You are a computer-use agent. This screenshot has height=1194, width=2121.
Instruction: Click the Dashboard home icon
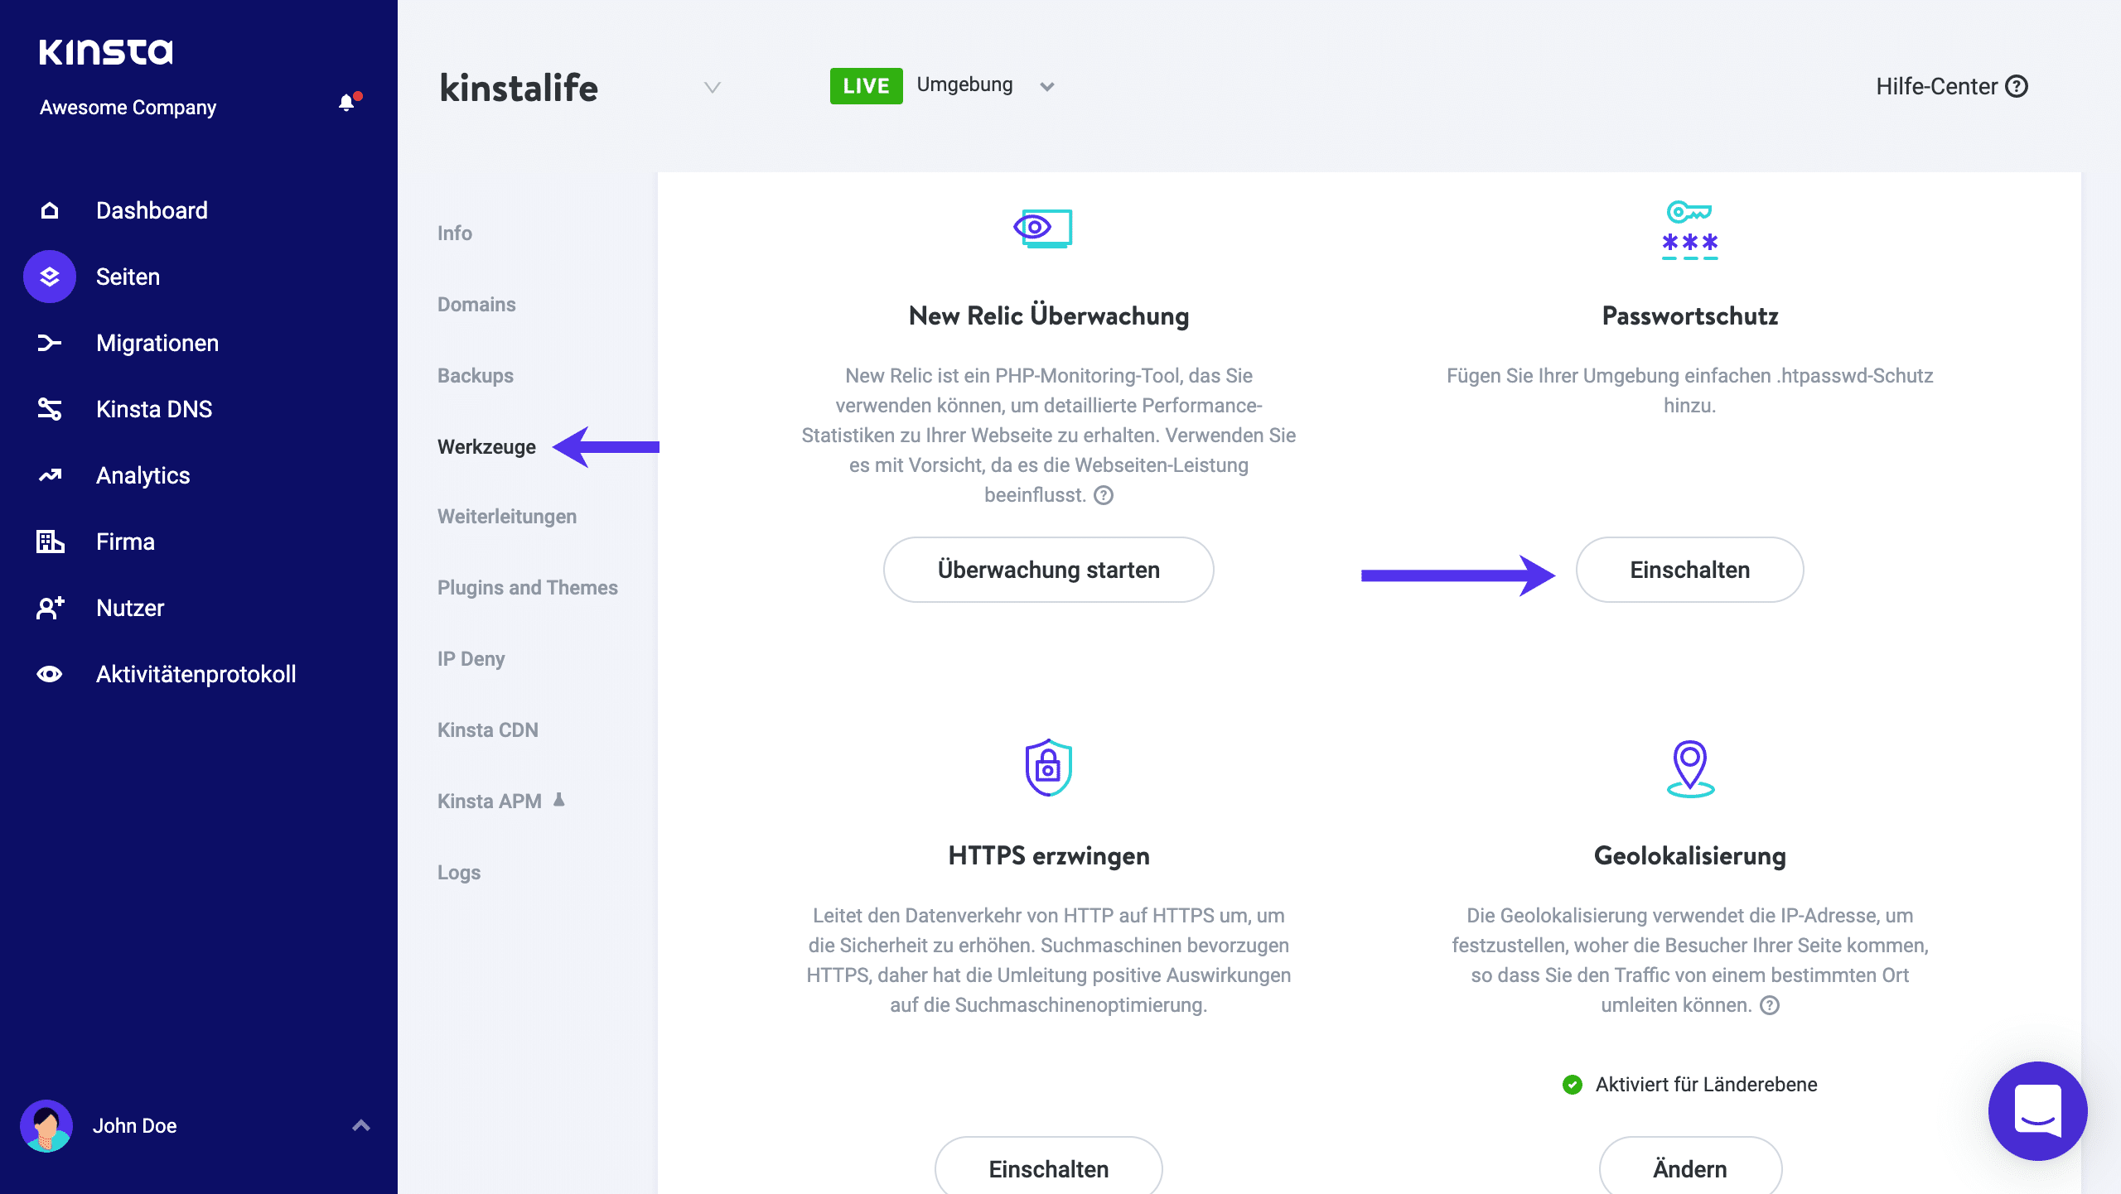pyautogui.click(x=50, y=210)
